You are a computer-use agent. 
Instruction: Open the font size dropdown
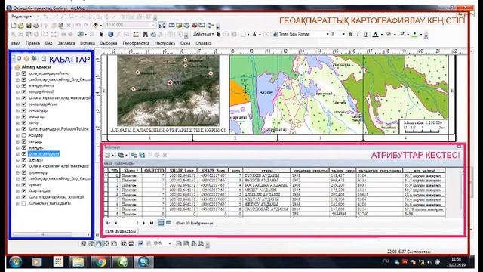(x=343, y=34)
